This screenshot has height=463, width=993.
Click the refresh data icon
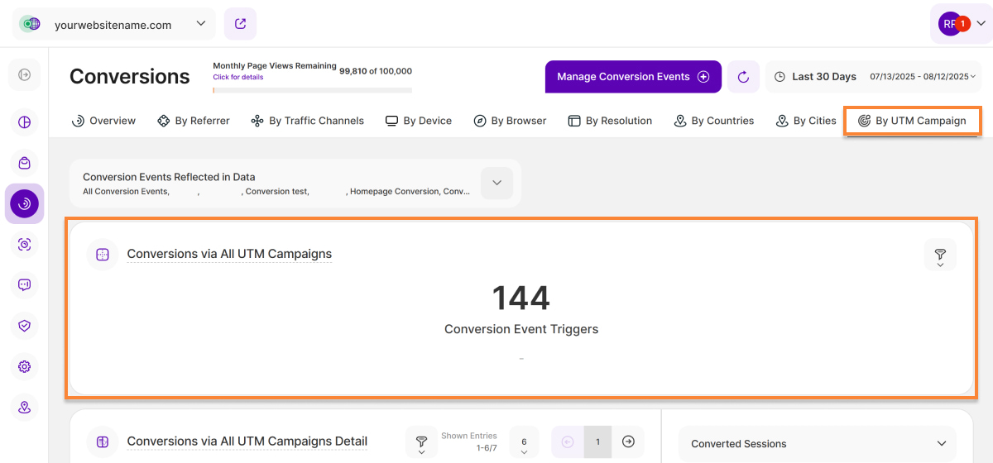[x=743, y=77]
